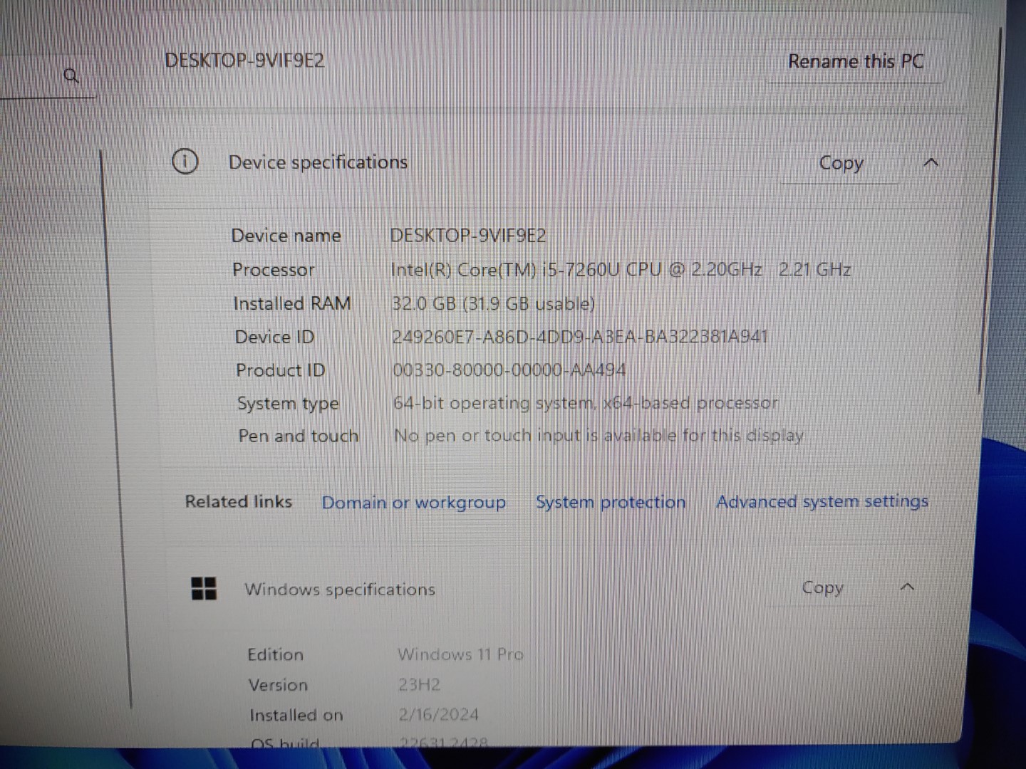
Task: Click the search magnifier icon
Action: coord(71,75)
